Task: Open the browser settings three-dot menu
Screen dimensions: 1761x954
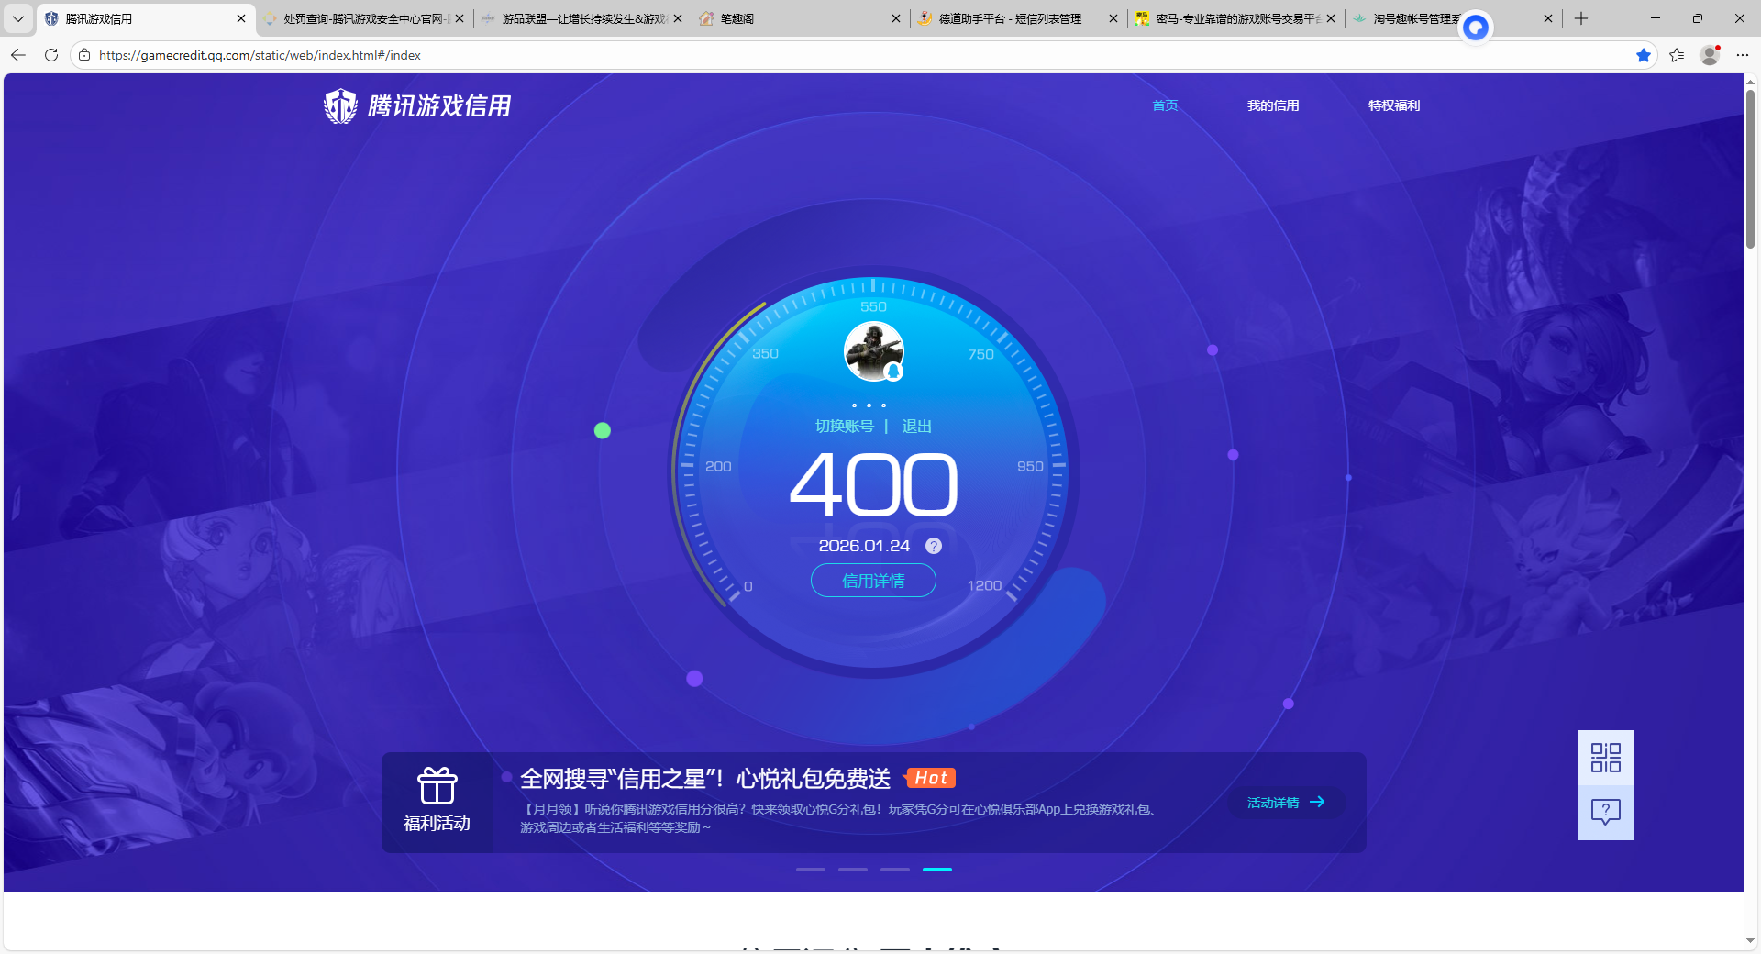Action: [1744, 55]
